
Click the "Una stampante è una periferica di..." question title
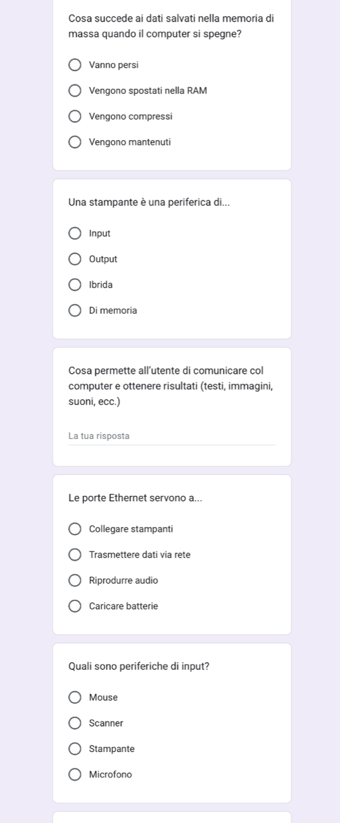point(149,202)
